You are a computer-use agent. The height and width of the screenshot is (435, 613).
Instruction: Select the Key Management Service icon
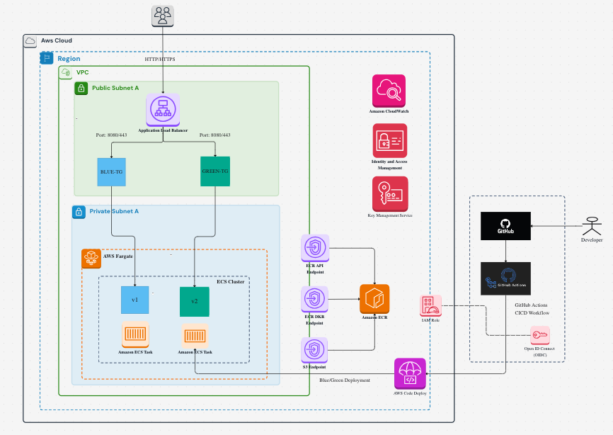click(x=390, y=194)
